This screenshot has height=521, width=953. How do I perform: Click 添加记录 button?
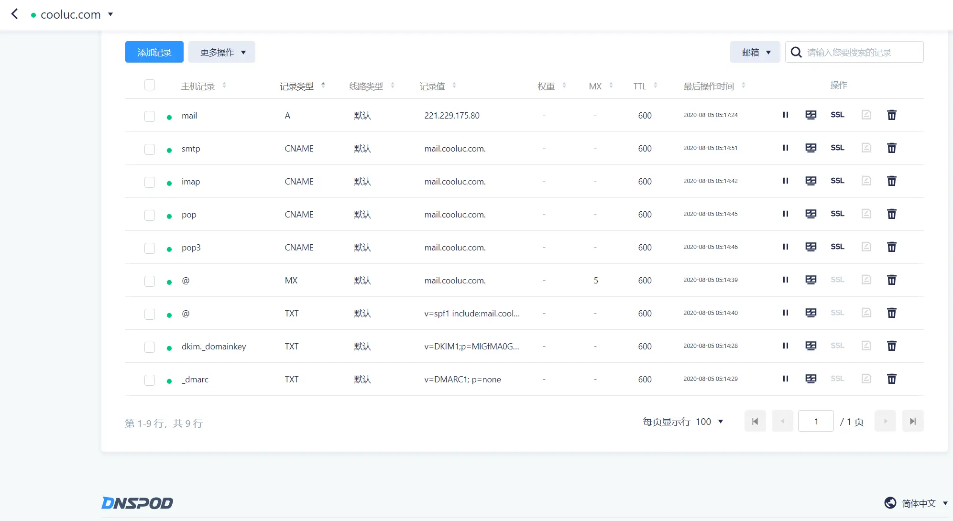click(154, 52)
